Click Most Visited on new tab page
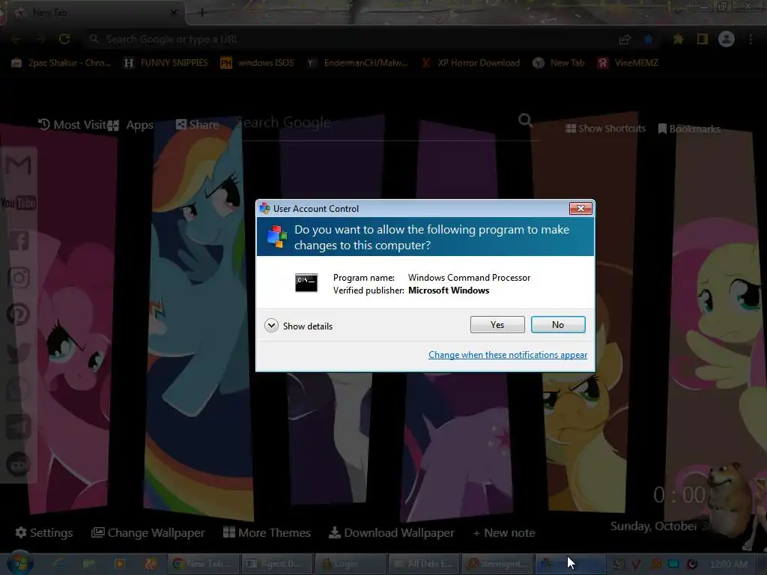 pos(73,125)
